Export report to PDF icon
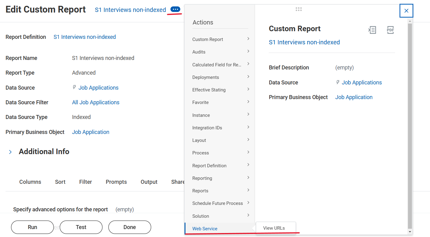Image resolution: width=430 pixels, height=237 pixels. click(x=390, y=30)
